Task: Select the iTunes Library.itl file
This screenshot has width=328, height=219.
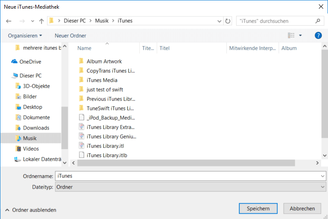Action: click(x=101, y=146)
